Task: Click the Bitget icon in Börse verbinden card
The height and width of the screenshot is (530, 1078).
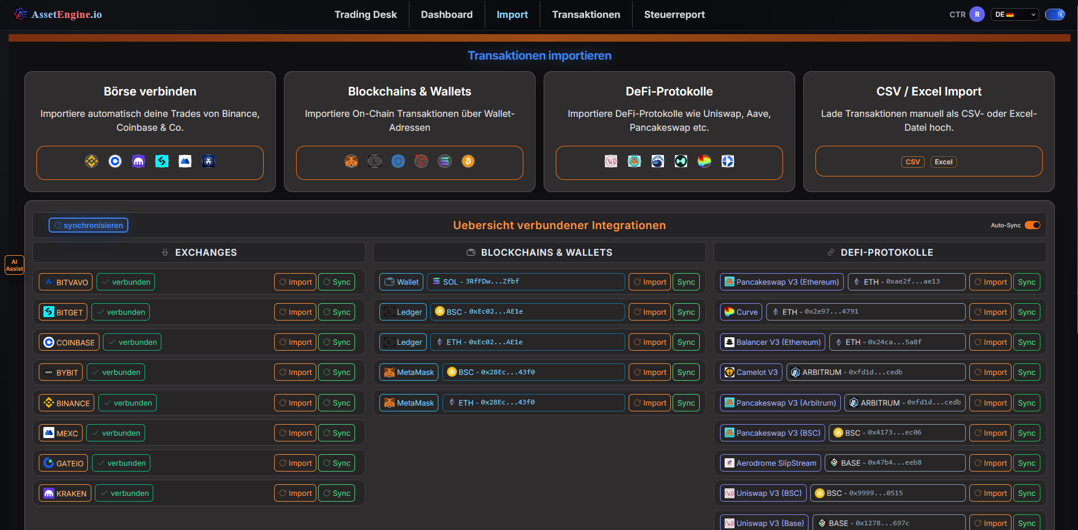Action: pyautogui.click(x=162, y=161)
